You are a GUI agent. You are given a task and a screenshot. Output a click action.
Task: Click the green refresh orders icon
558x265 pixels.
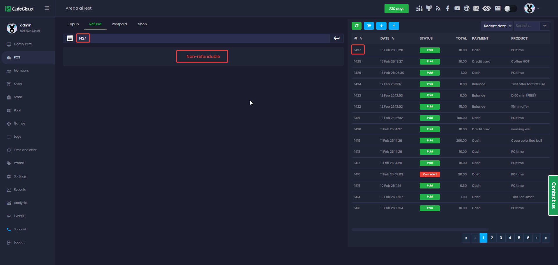357,26
